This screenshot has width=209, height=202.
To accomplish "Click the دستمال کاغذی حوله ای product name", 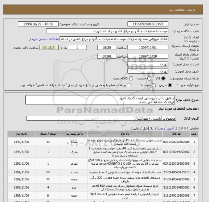I will pos(125,172).
